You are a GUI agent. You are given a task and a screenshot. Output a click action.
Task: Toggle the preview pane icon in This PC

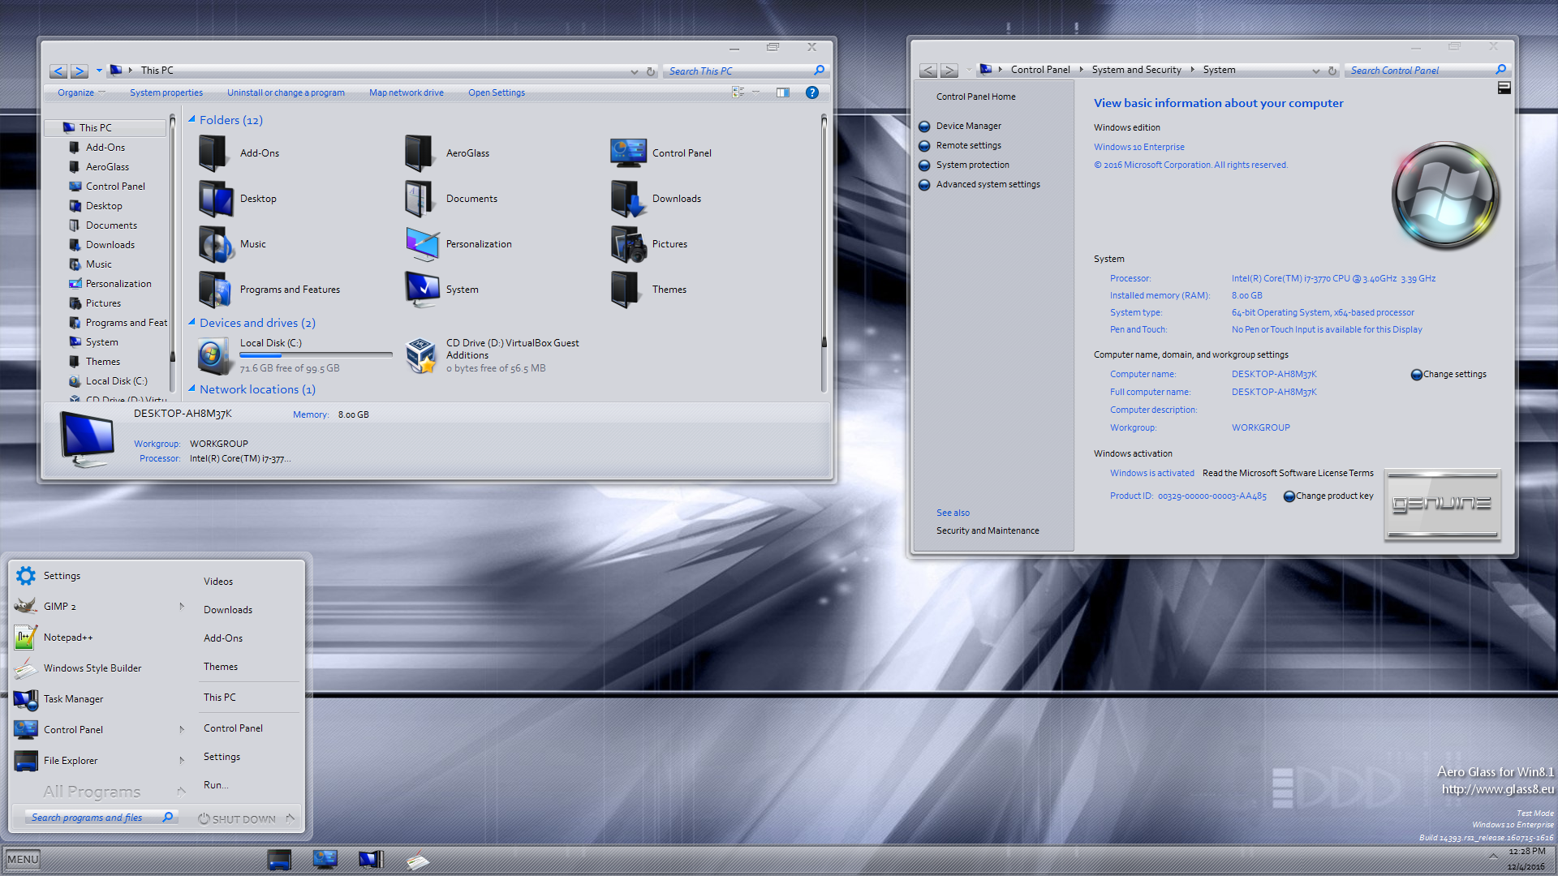click(782, 92)
